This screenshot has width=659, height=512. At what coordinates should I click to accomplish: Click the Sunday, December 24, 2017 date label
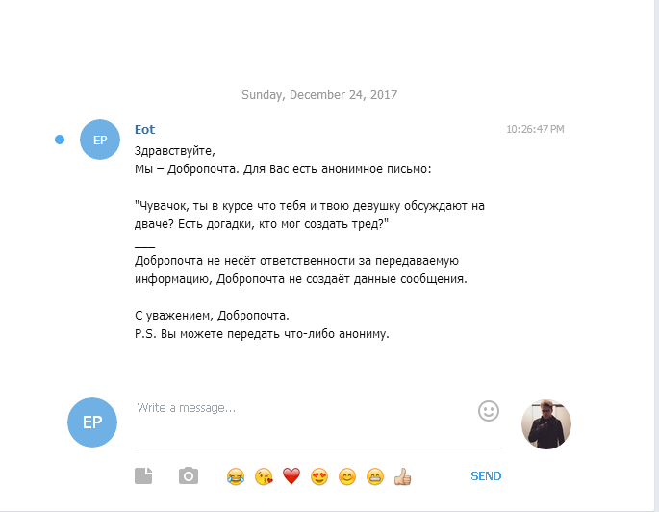319,95
